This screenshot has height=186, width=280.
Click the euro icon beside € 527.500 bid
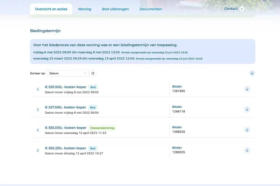[38, 110]
